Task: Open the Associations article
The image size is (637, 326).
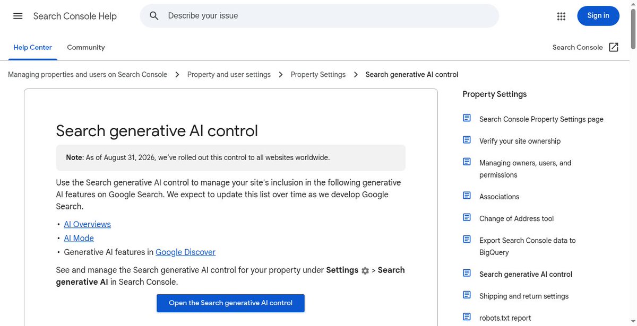Action: tap(500, 197)
